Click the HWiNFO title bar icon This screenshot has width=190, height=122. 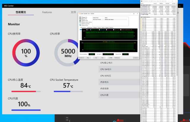pyautogui.click(x=142, y=1)
